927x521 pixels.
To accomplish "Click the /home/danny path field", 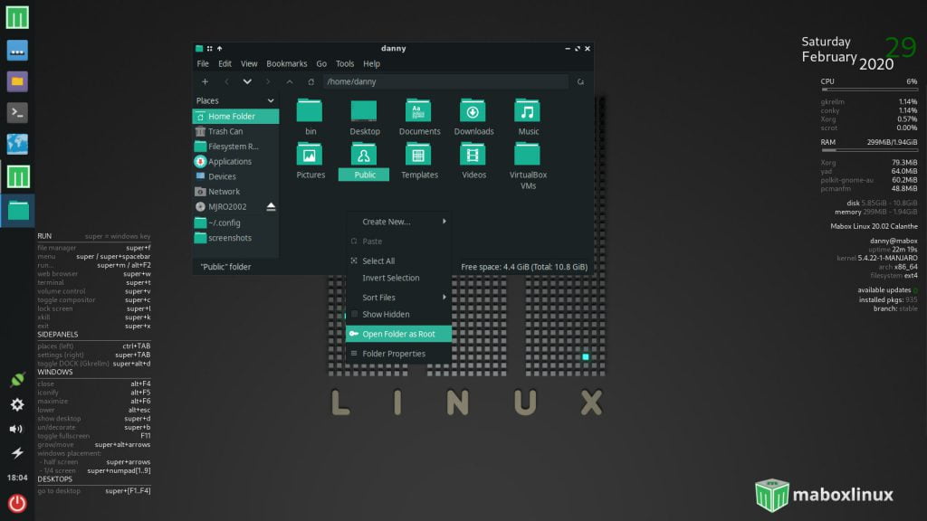I will pos(444,81).
